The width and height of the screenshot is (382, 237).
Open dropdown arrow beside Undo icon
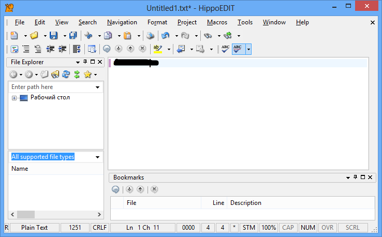point(177,36)
